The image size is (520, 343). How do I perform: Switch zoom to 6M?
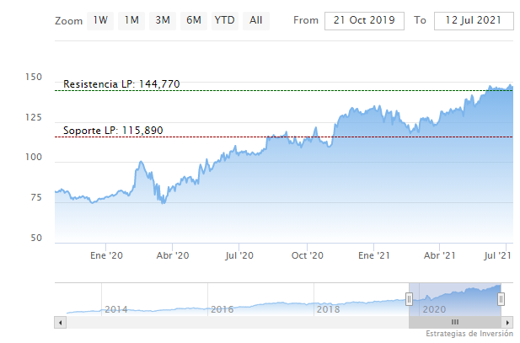click(193, 20)
